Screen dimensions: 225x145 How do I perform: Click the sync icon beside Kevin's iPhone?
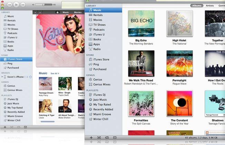pyautogui.click(x=30, y=77)
